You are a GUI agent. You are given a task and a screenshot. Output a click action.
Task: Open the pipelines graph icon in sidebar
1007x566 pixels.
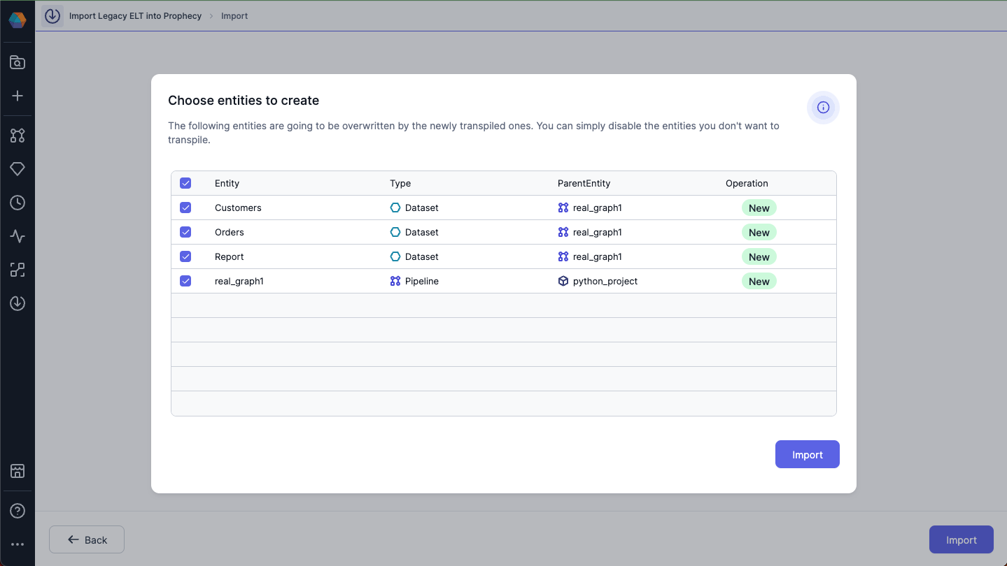pos(17,136)
